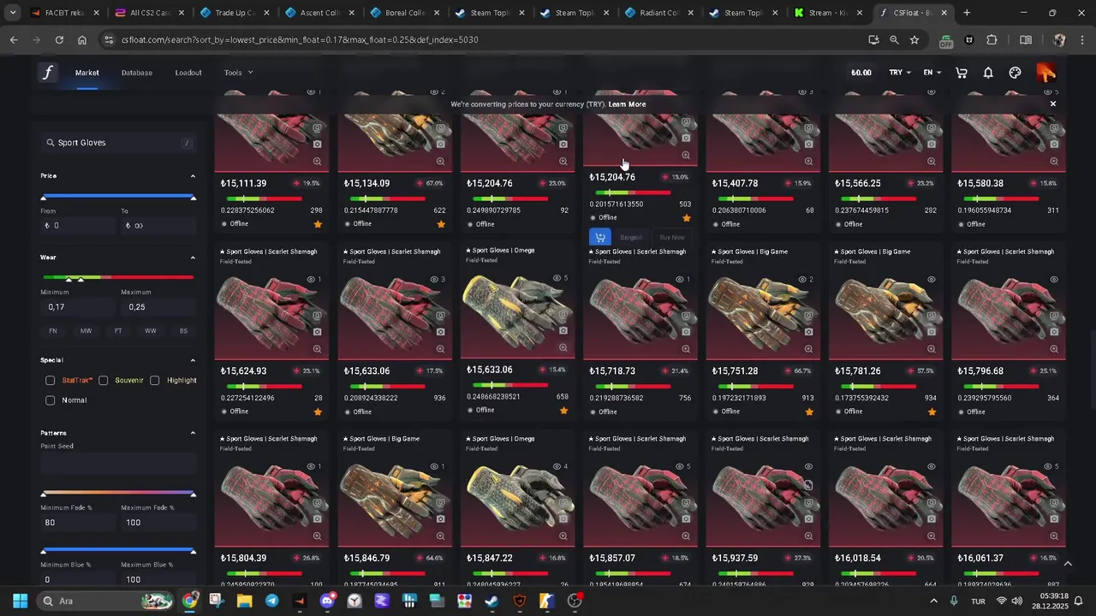Collapse the Special filter section
Viewport: 1096px width, 616px height.
coord(193,360)
